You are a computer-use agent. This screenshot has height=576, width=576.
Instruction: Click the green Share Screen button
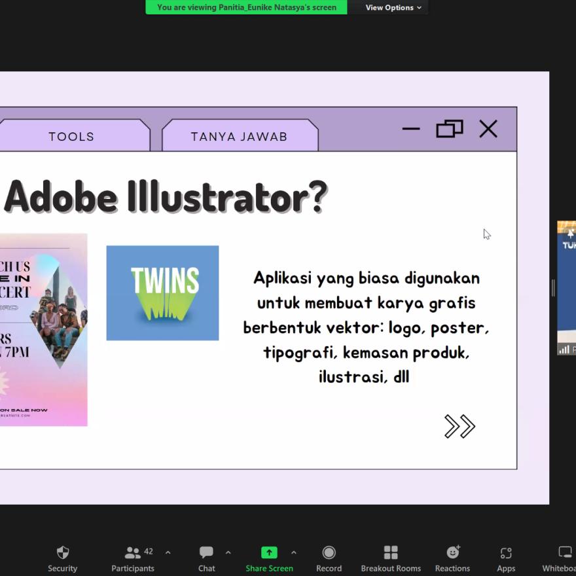(x=269, y=558)
